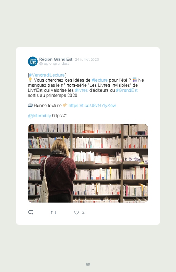Click the reply speech bubble icon
This screenshot has height=272, width=176.
tap(31, 212)
